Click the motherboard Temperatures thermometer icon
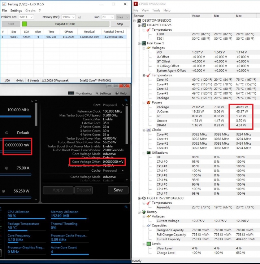 pyautogui.click(x=148, y=30)
